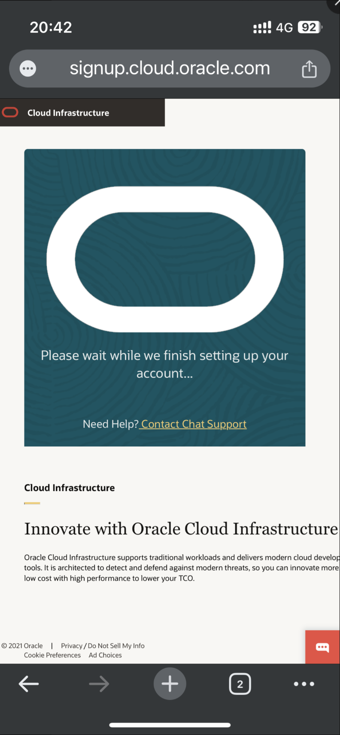Open the red chat support bubble

click(322, 647)
